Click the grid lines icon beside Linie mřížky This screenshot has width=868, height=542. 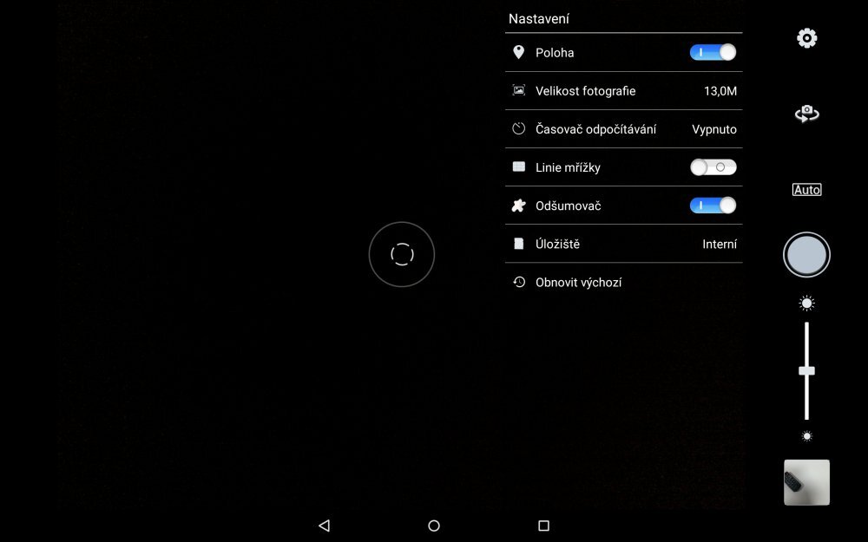coord(518,167)
